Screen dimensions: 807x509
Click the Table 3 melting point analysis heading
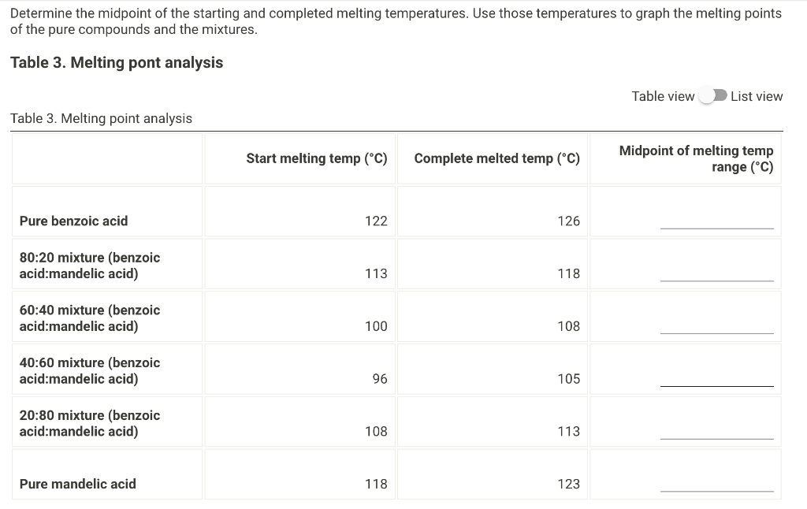(x=115, y=62)
